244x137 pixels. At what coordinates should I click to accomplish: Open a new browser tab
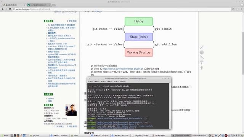[x=54, y=5]
